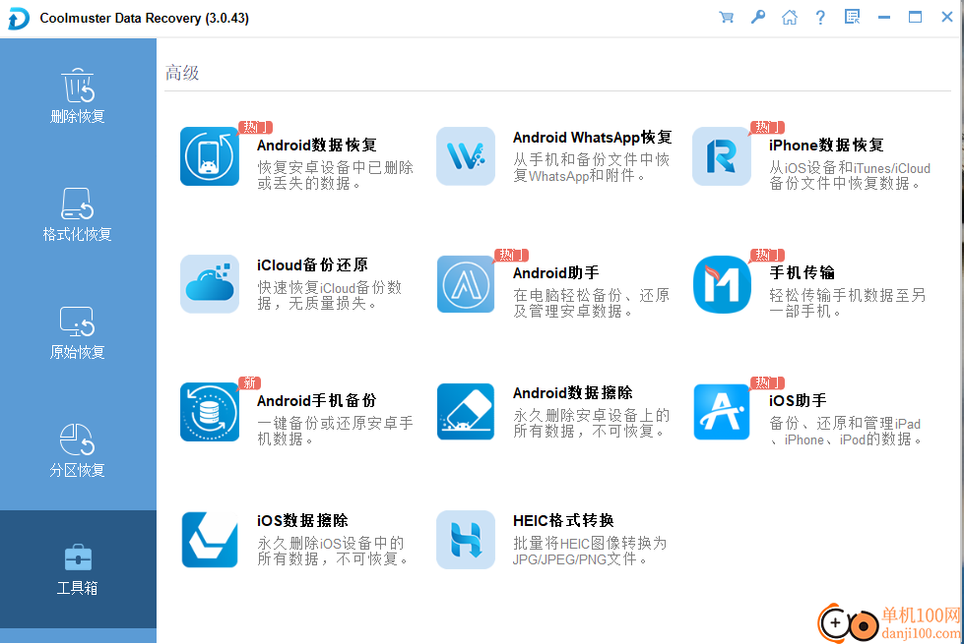Click description 永久删除iOS设备中的所有数据
This screenshot has height=644, width=964.
tap(333, 551)
